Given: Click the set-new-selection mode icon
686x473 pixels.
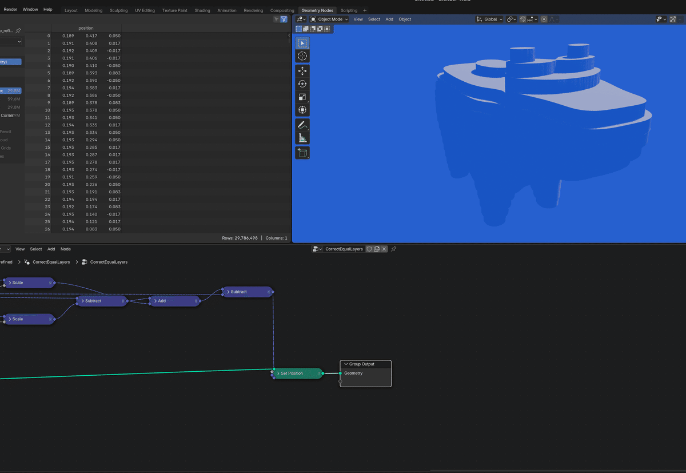Looking at the screenshot, I should [x=298, y=29].
